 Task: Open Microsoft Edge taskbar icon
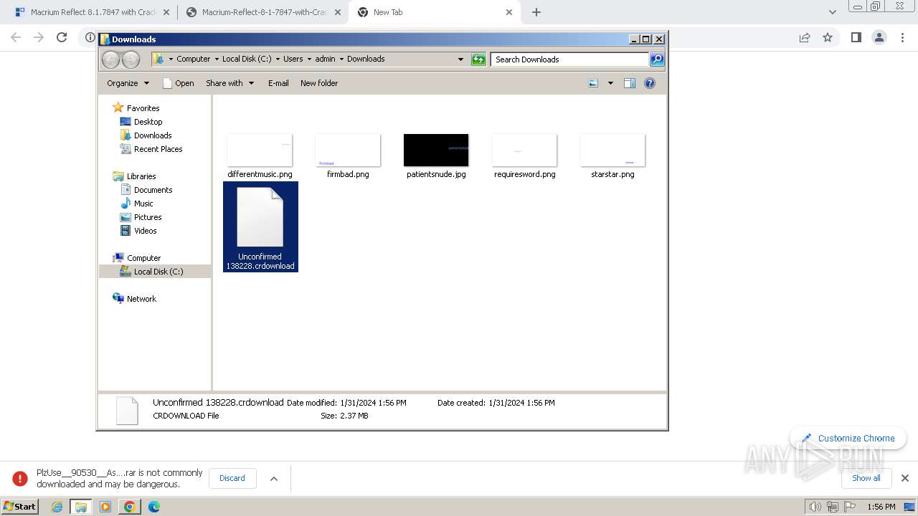153,507
